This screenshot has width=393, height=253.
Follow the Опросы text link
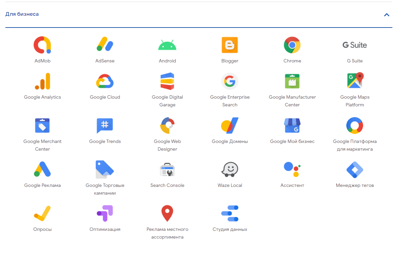[x=42, y=230]
